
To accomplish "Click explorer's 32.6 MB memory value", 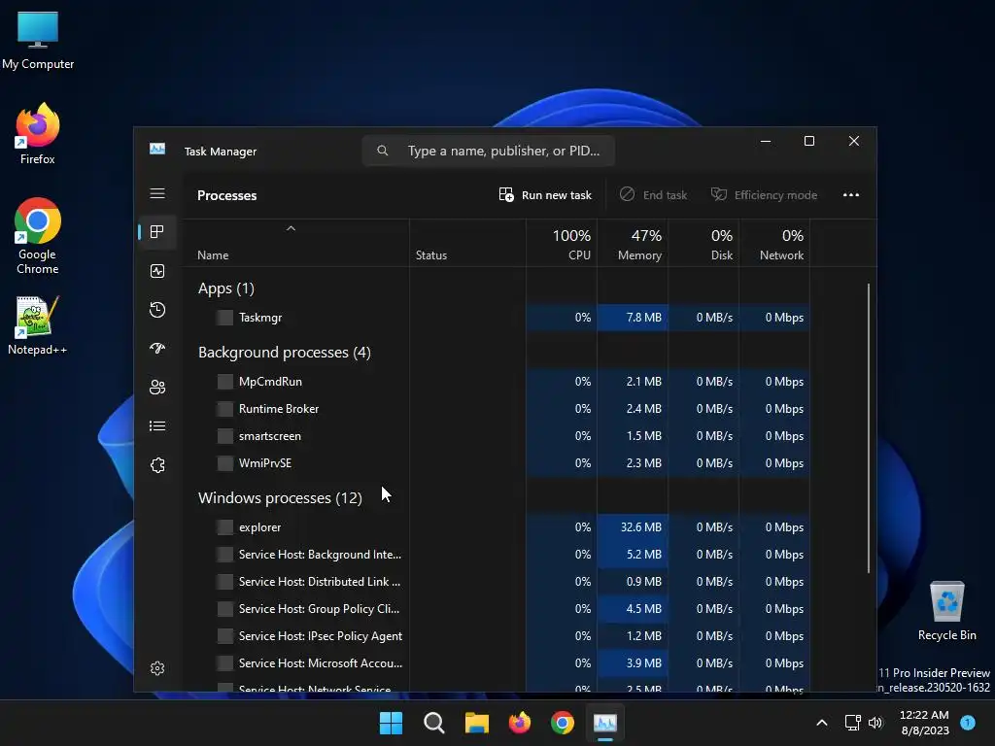I will pos(641,527).
